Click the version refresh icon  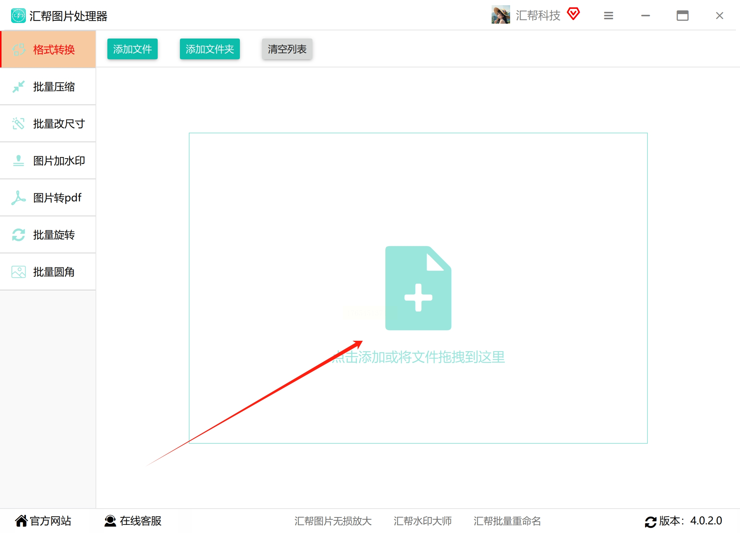(x=650, y=522)
